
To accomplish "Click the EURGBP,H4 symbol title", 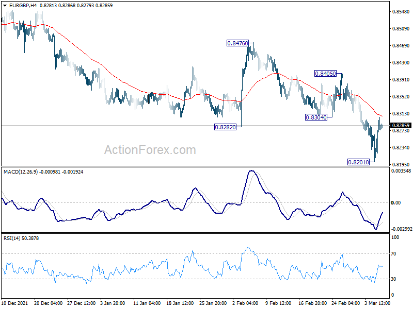I will point(23,6).
